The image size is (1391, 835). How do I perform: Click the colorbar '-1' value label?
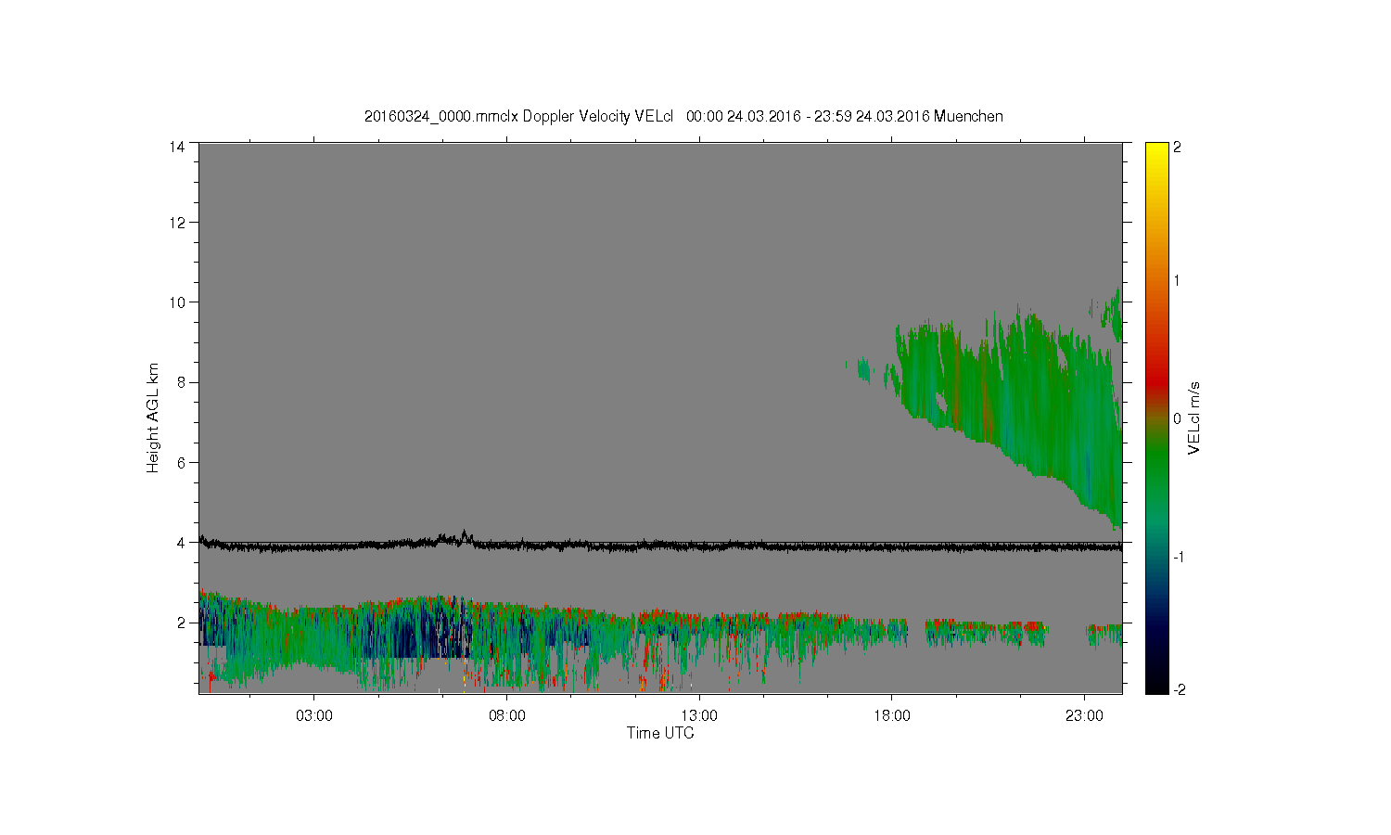click(1179, 557)
